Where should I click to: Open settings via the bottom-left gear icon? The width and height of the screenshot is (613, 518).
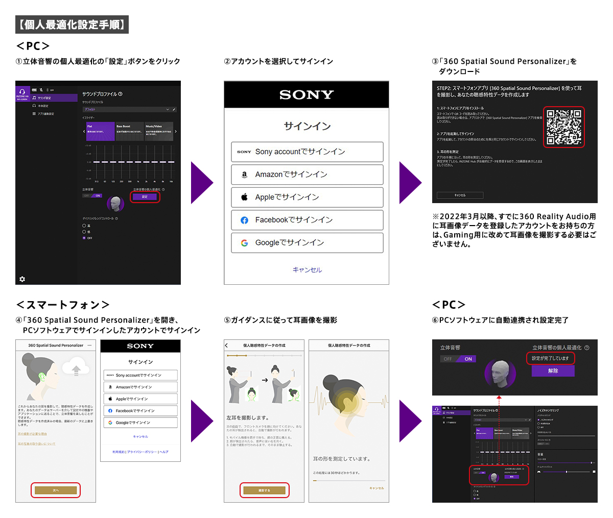point(22,279)
